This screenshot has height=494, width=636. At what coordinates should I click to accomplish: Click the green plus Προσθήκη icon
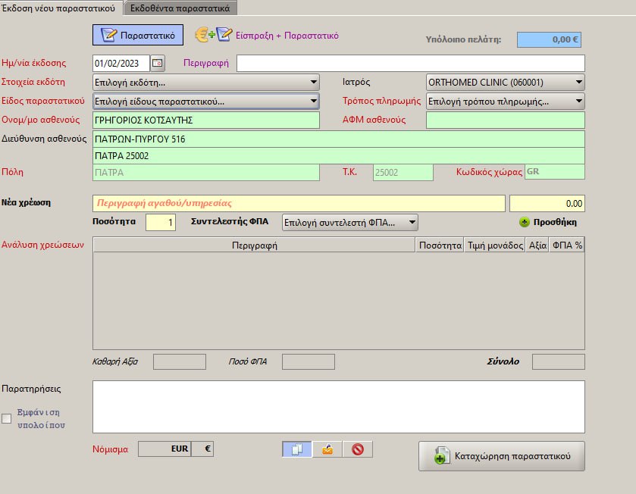(524, 223)
